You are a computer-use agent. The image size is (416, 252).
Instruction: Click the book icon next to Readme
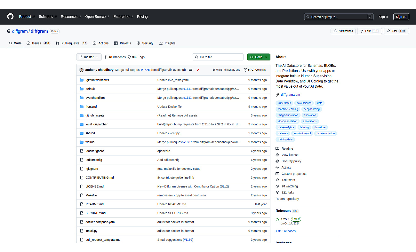(277, 149)
